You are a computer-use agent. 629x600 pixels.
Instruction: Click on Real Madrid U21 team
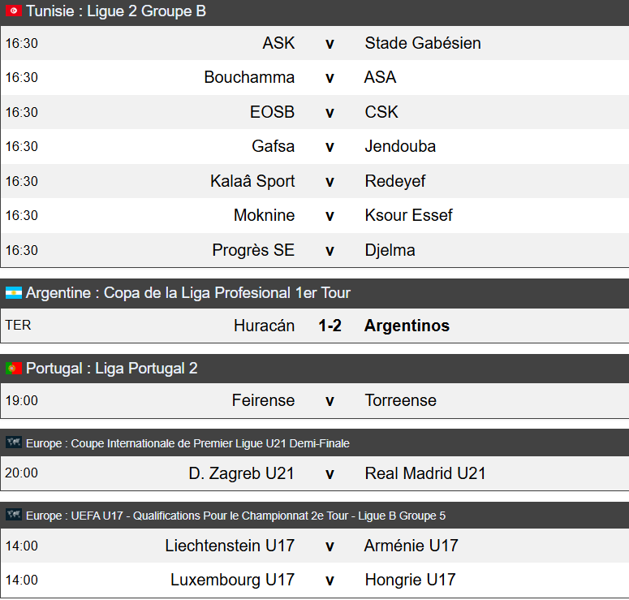tap(425, 473)
